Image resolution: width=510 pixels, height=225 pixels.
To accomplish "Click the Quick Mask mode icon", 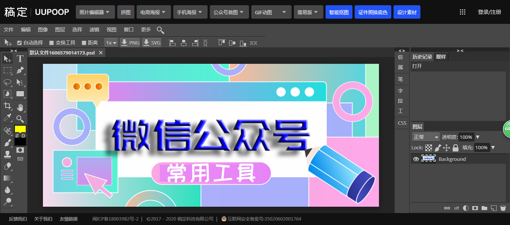I will (x=20, y=150).
